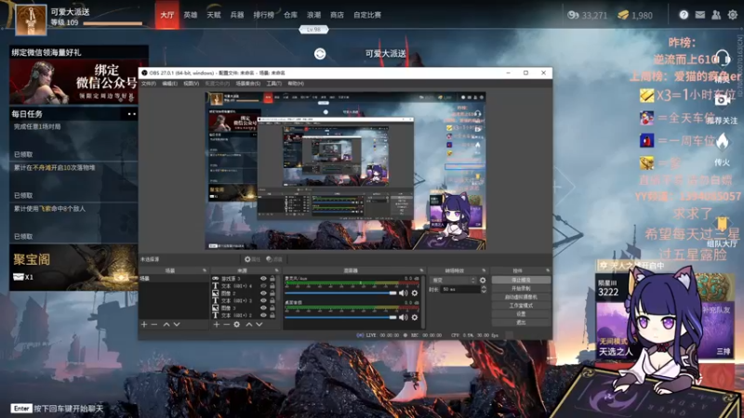Toggle visibility of 图像 3 source

tap(263, 308)
